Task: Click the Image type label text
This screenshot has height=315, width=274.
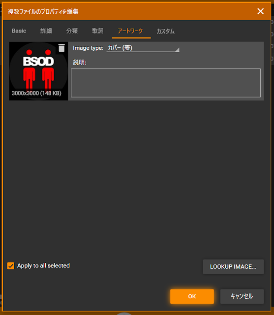Action: click(x=88, y=48)
